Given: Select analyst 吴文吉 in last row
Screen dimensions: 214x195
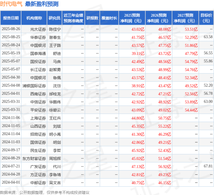Looking at the screenshot, I should (x=55, y=182).
